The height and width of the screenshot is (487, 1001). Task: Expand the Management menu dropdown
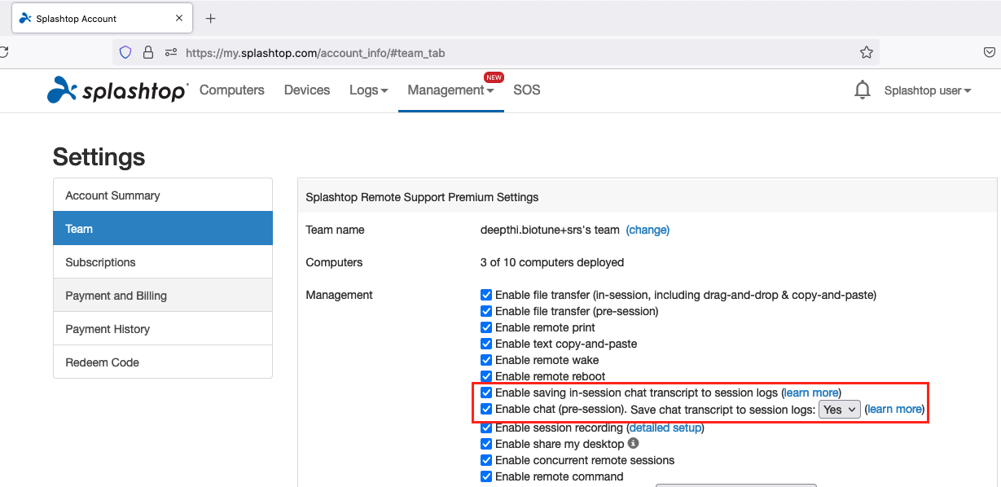coord(450,90)
